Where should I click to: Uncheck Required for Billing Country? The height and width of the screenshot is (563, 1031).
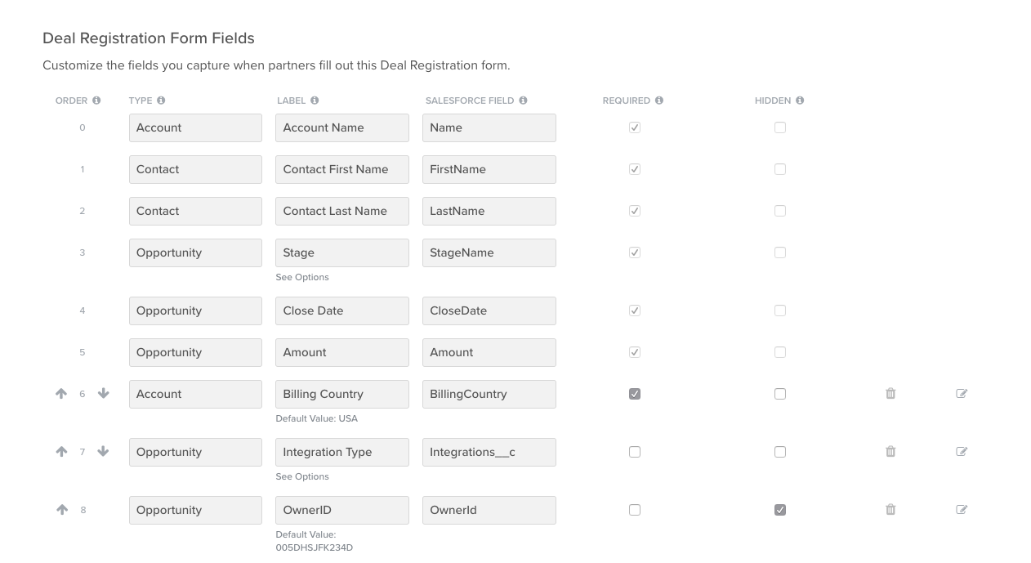(635, 394)
